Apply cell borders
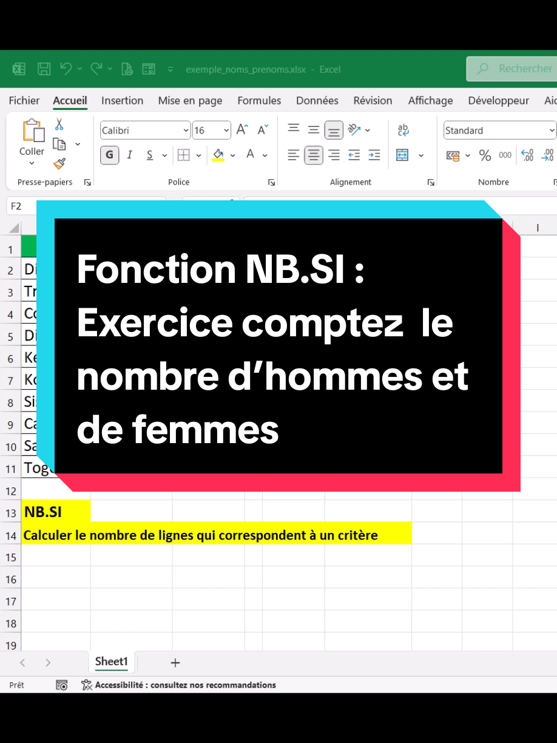 184,155
